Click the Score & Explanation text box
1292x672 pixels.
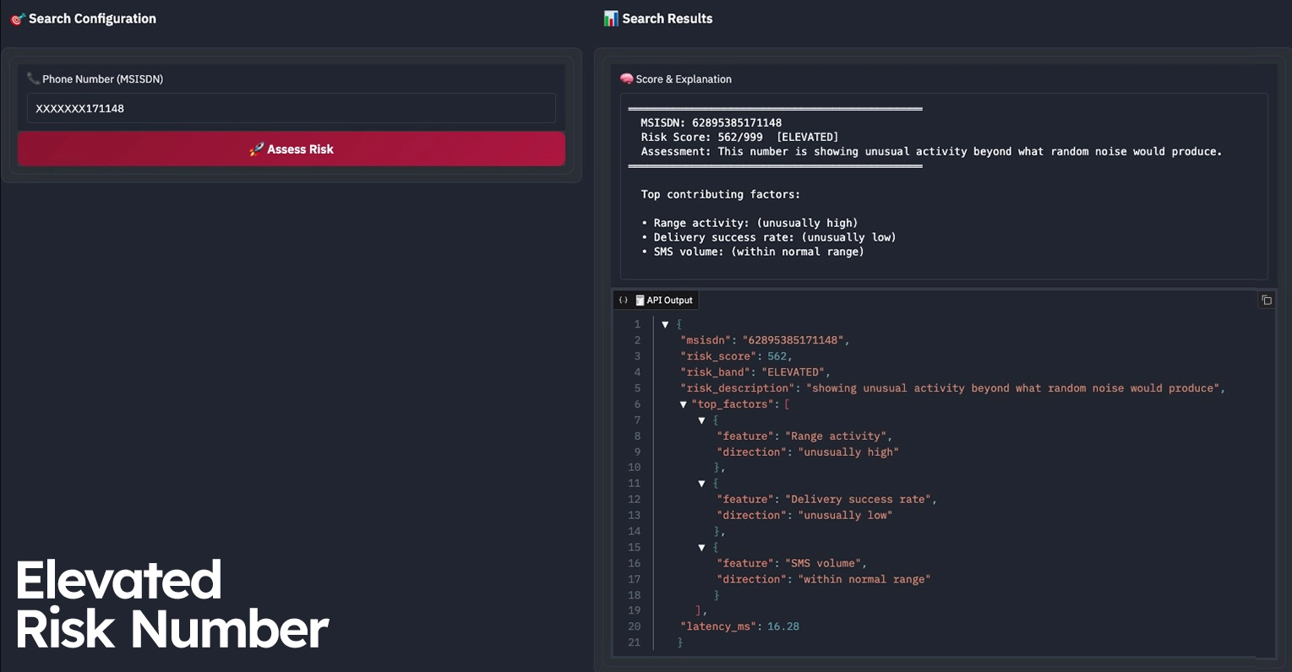pos(944,187)
